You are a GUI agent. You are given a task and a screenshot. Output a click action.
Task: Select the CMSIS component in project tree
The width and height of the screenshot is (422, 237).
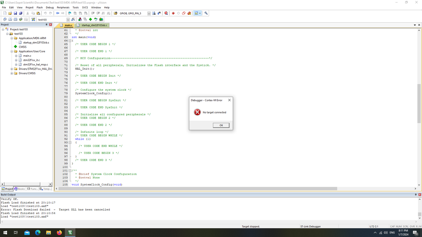[22, 47]
